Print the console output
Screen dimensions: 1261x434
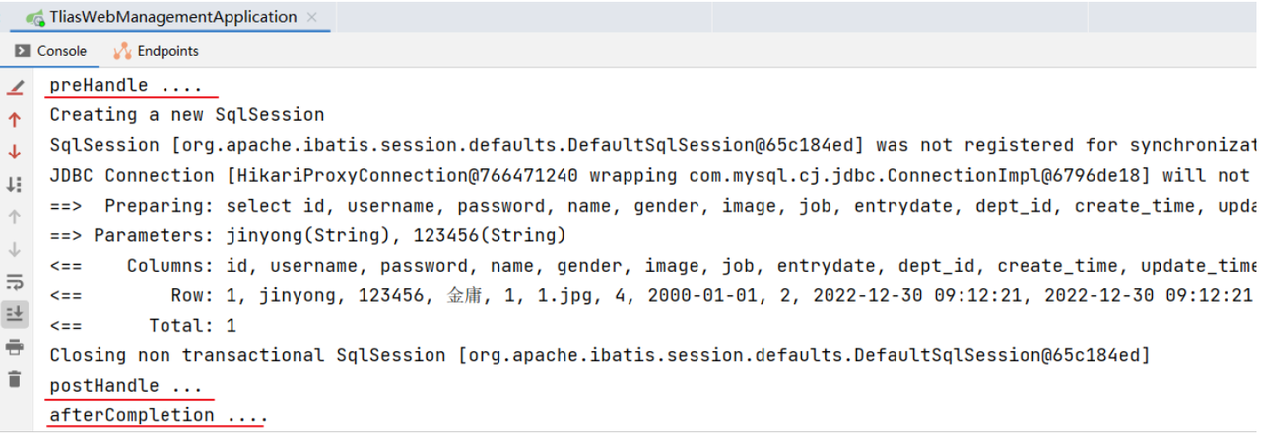click(15, 346)
